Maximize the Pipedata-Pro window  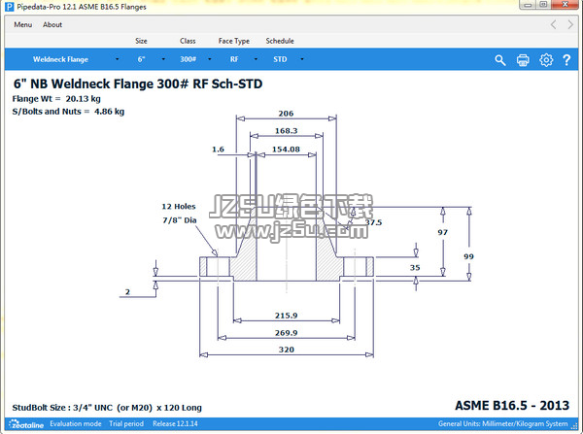point(543,5)
